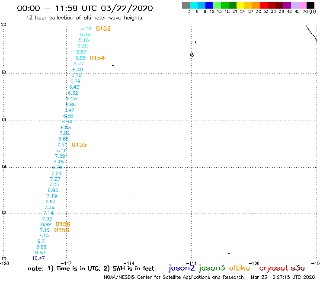Image resolution: width=320 pixels, height=281 pixels.
Task: Click the reading 6.71
Action: click(42, 241)
